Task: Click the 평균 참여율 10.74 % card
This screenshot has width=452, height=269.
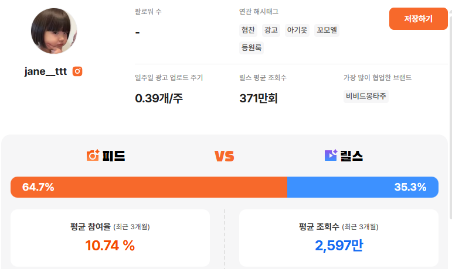Action: pos(110,238)
